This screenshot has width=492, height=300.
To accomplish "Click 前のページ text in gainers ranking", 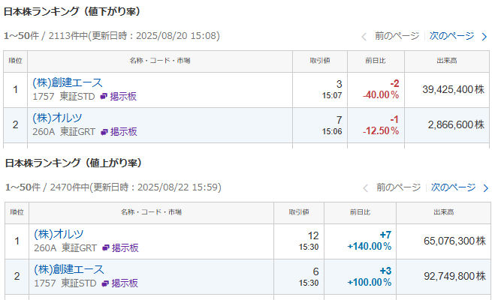I will [399, 187].
